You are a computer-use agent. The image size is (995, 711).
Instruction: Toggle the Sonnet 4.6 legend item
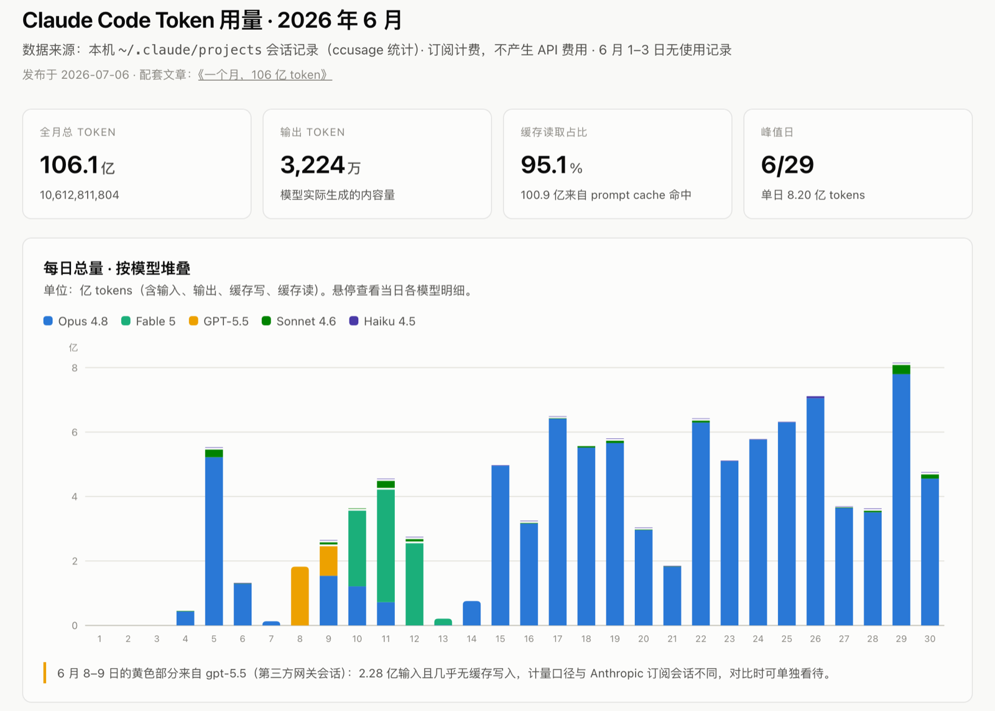(299, 321)
